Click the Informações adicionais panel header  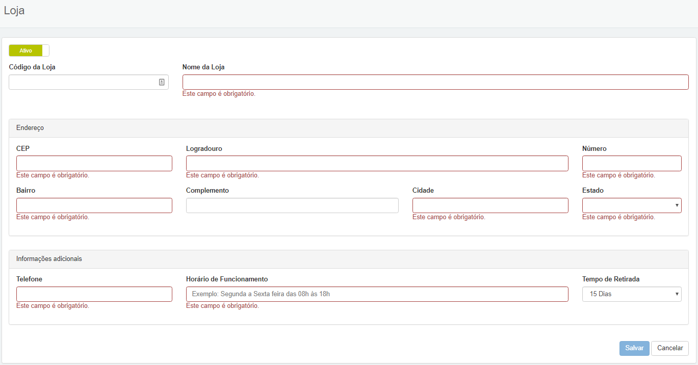[349, 259]
